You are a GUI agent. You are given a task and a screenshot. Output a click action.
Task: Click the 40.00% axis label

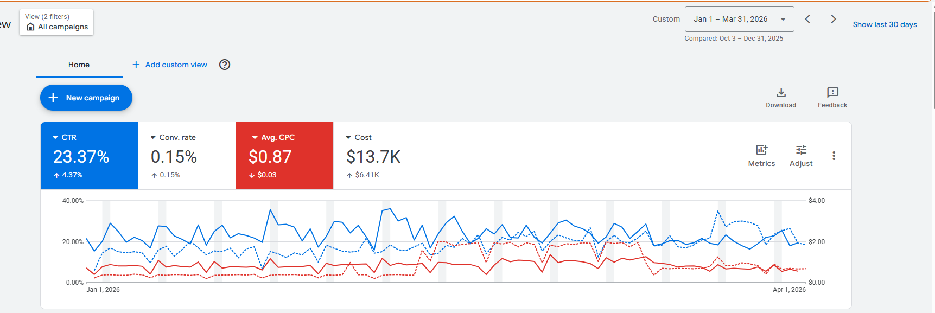(73, 201)
